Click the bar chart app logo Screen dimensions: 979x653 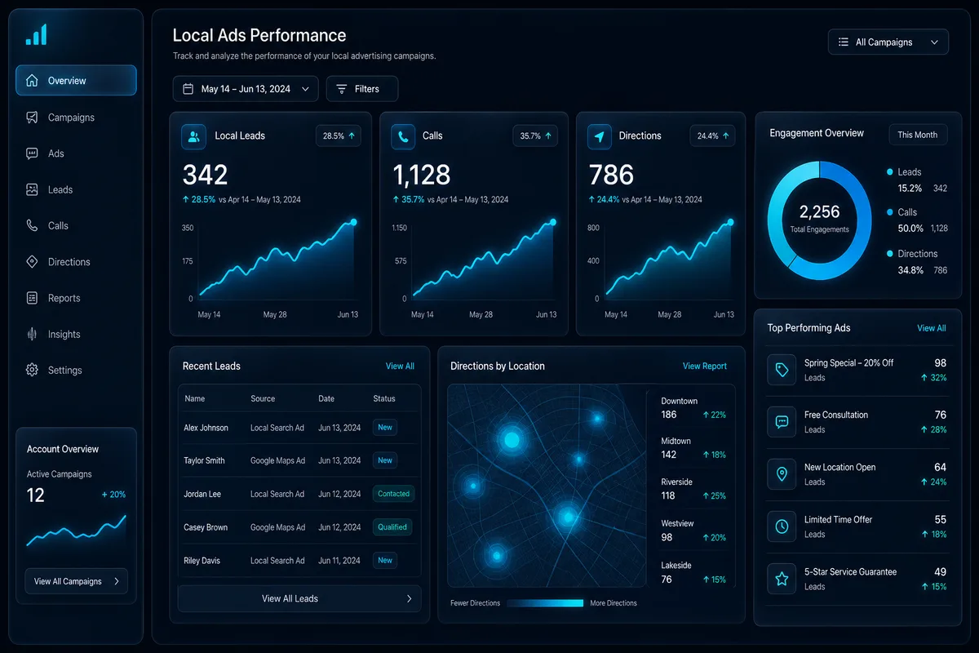[37, 34]
